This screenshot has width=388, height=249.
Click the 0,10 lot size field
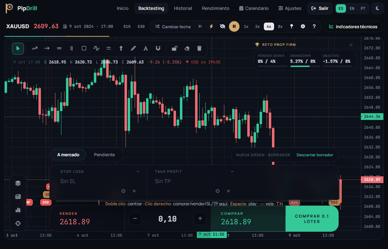click(168, 219)
